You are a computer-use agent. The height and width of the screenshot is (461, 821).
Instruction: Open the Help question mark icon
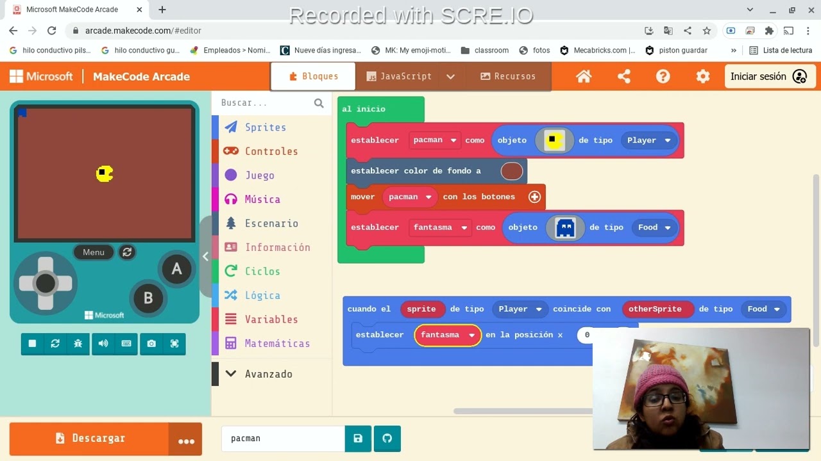click(663, 76)
